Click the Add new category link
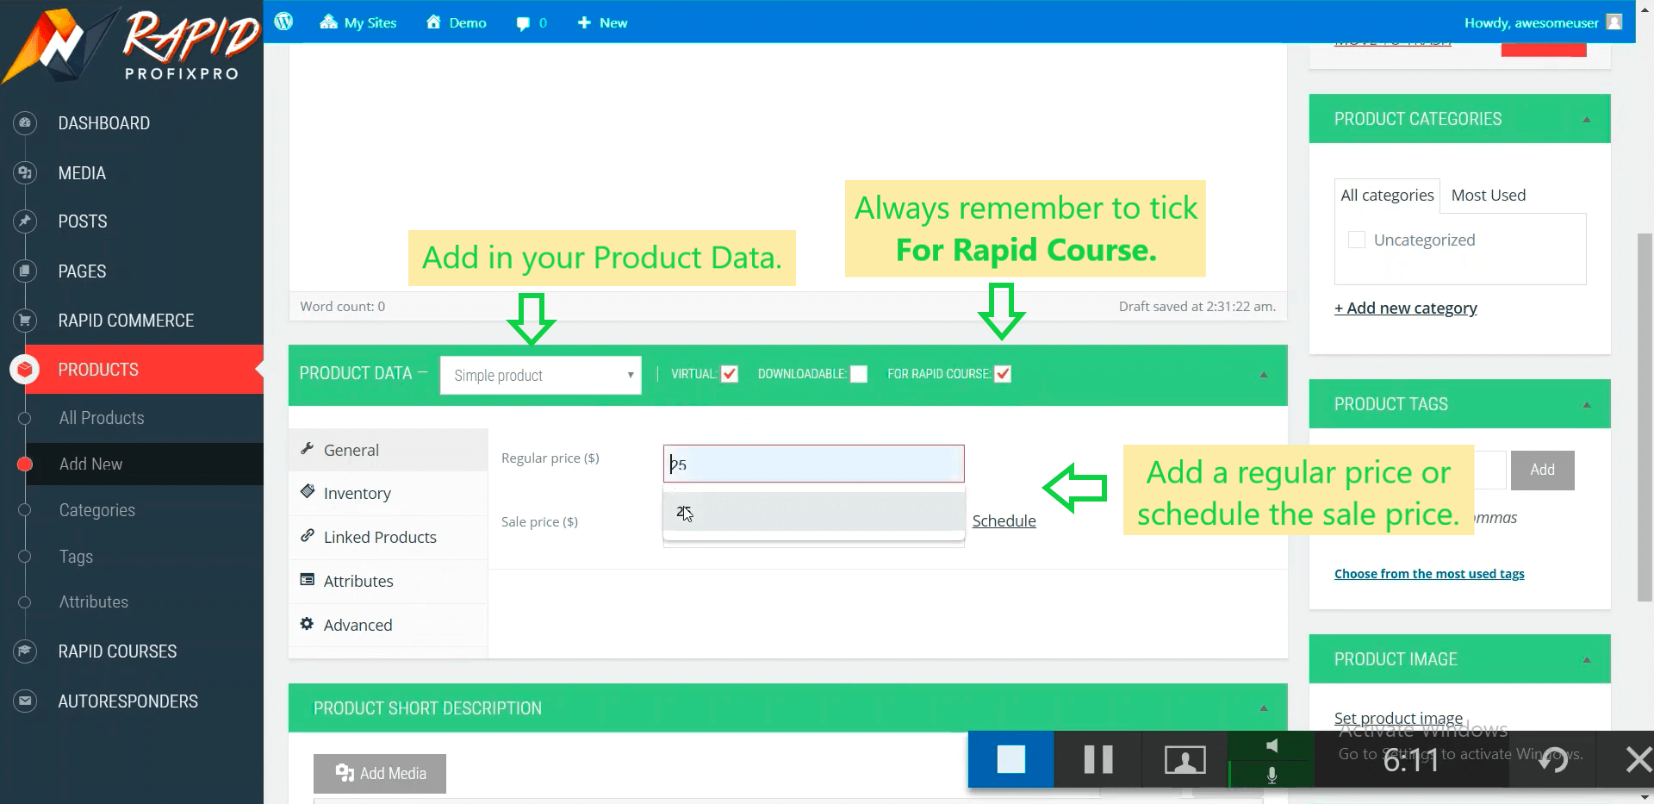1654x804 pixels. tap(1405, 308)
